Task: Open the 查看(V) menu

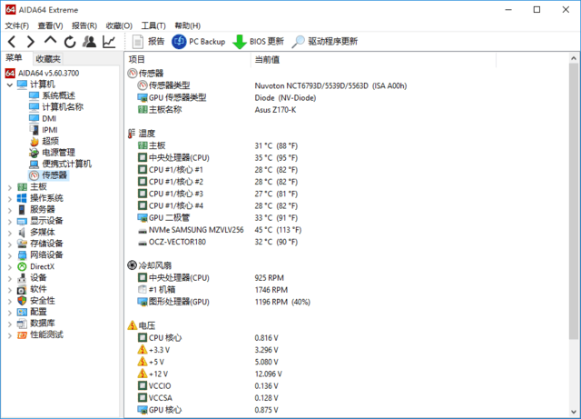Action: tap(51, 25)
